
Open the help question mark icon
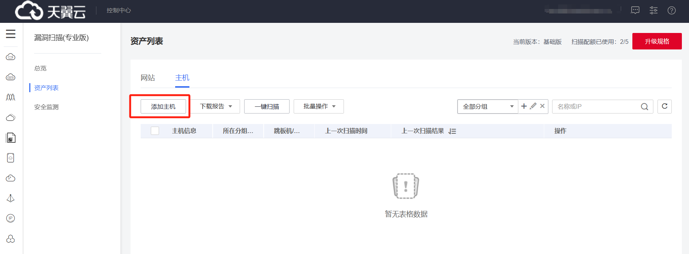[672, 10]
